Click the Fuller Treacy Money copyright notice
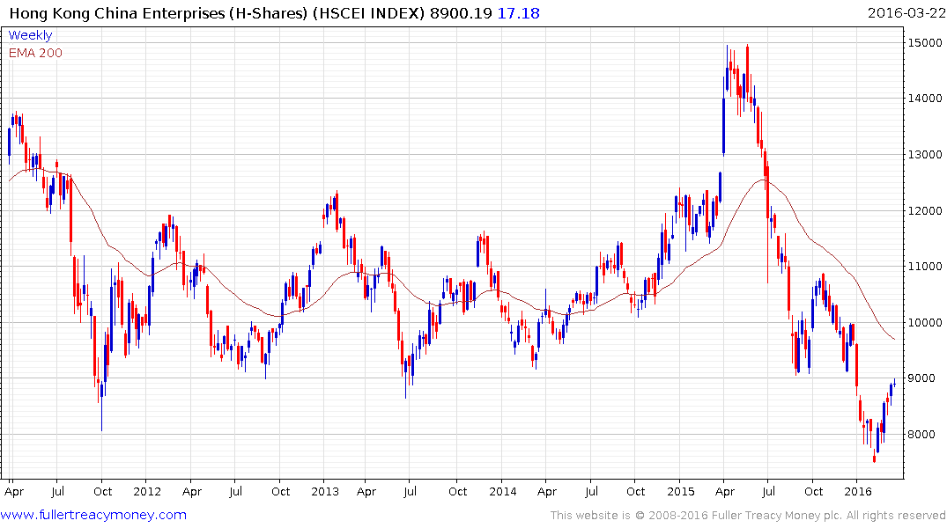The image size is (947, 528). tap(748, 516)
